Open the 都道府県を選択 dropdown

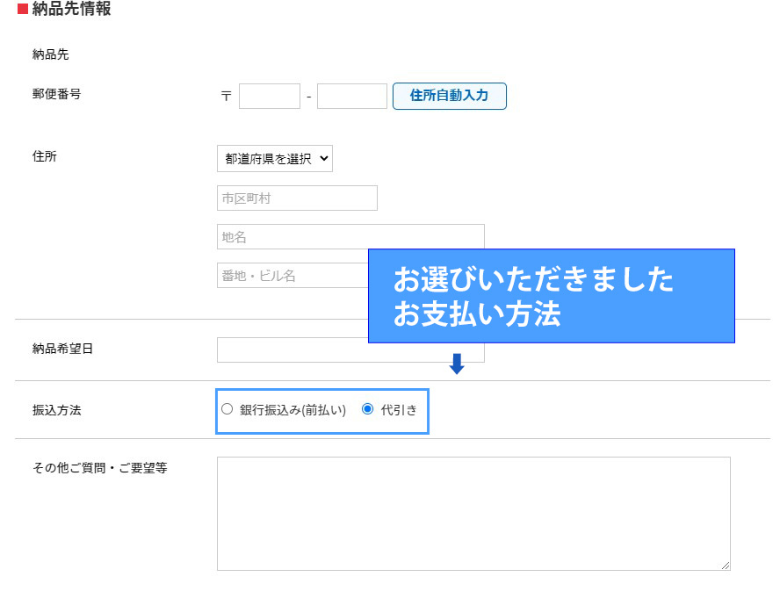pyautogui.click(x=274, y=159)
